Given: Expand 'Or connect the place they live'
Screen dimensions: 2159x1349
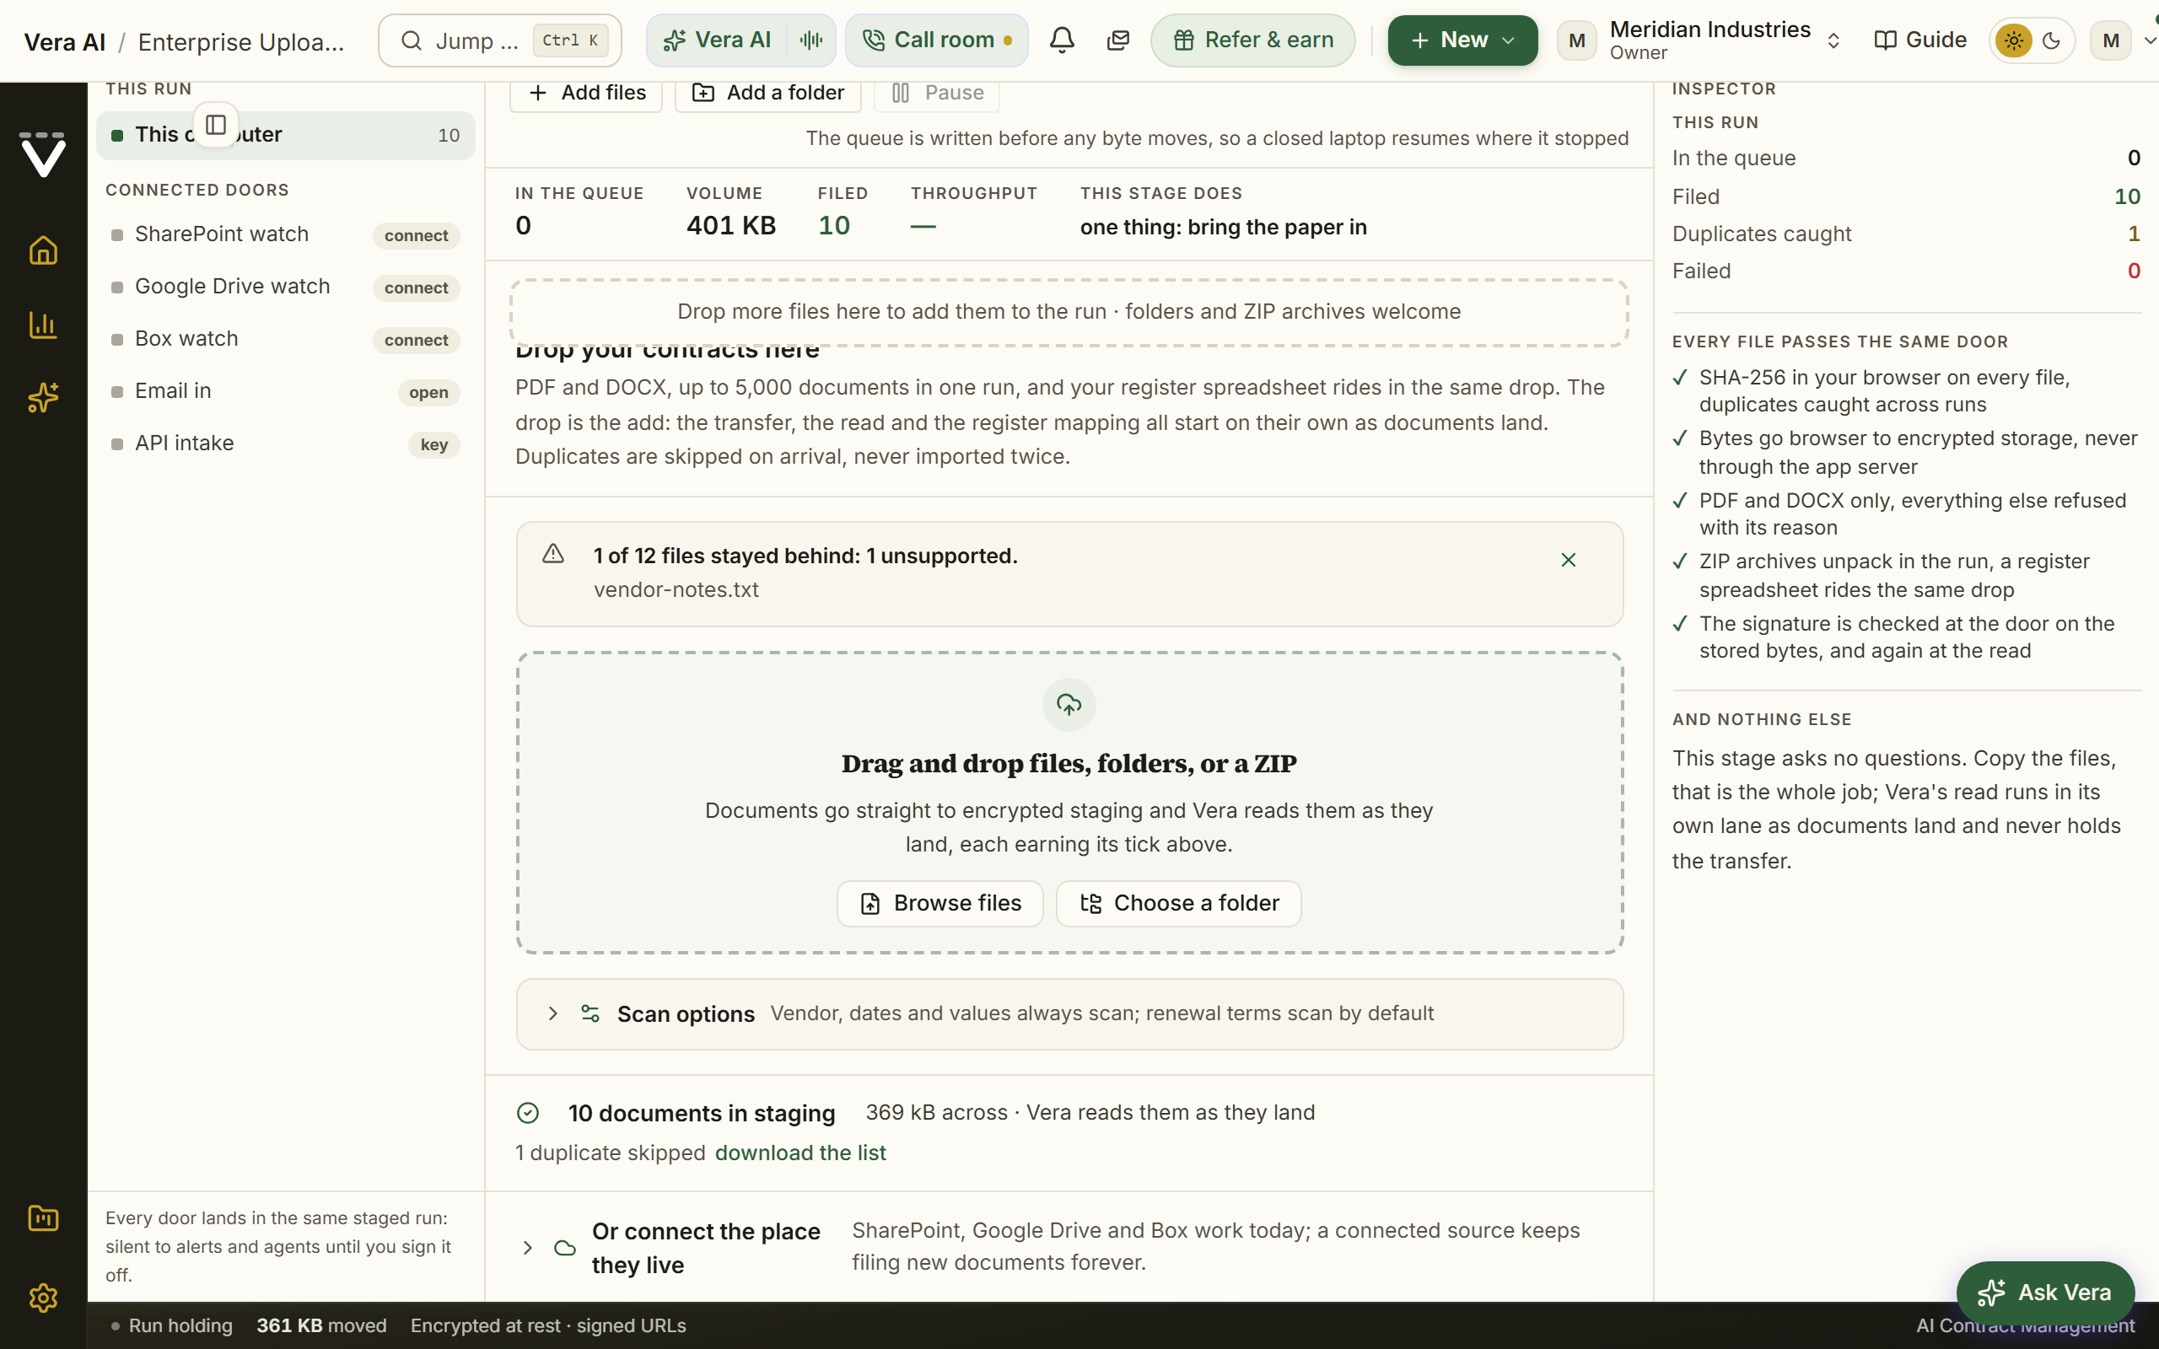Looking at the screenshot, I should click(x=1069, y=1247).
